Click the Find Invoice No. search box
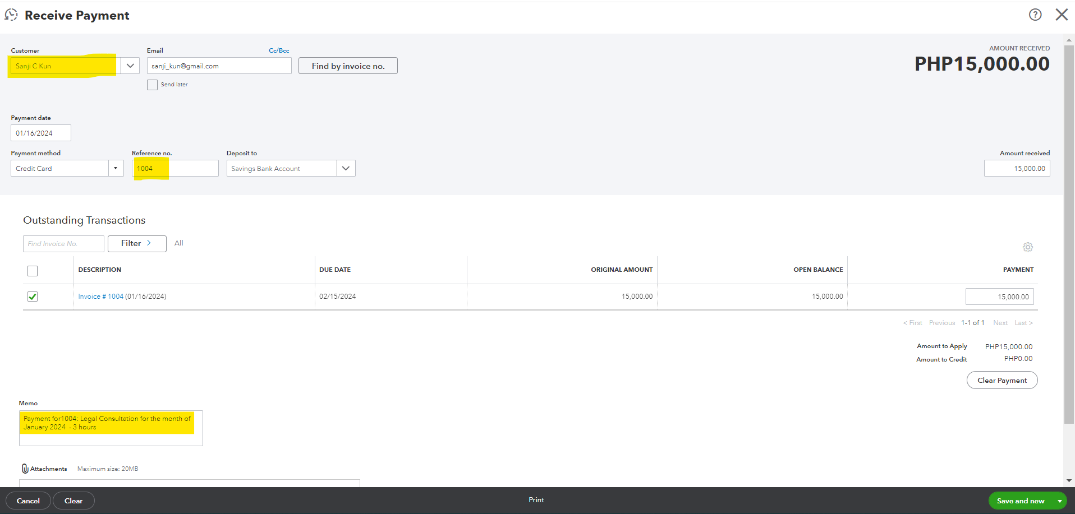 (x=63, y=244)
